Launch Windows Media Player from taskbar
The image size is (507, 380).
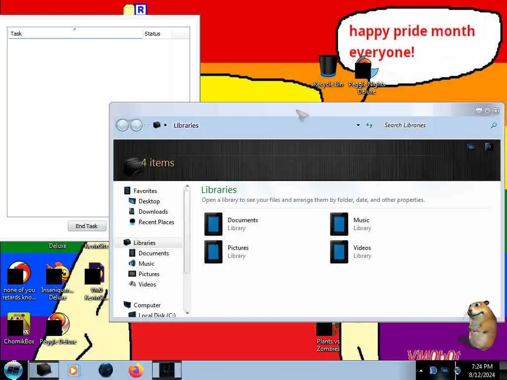pyautogui.click(x=73, y=370)
